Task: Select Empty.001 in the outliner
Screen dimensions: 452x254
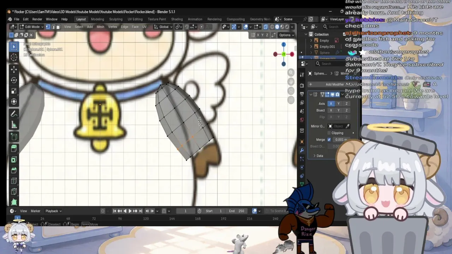Action: (327, 47)
